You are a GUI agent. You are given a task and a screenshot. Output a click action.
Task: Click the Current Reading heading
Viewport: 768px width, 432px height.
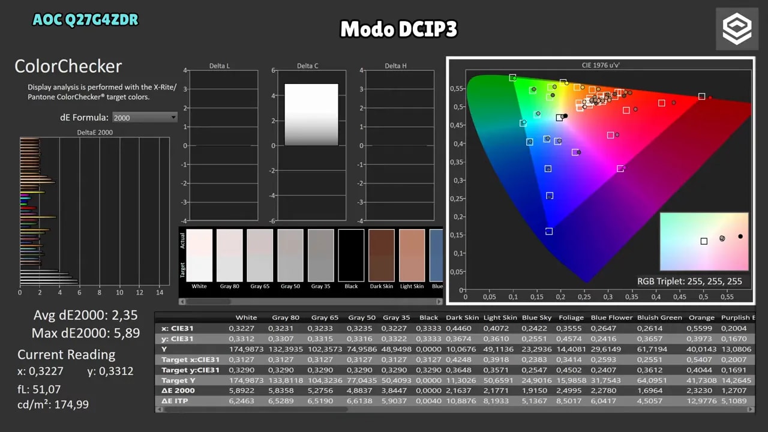pyautogui.click(x=66, y=355)
